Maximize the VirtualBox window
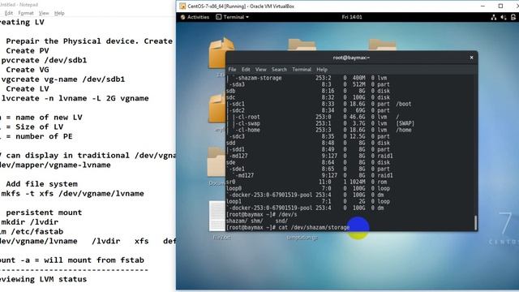519x292 pixels. [500, 6]
